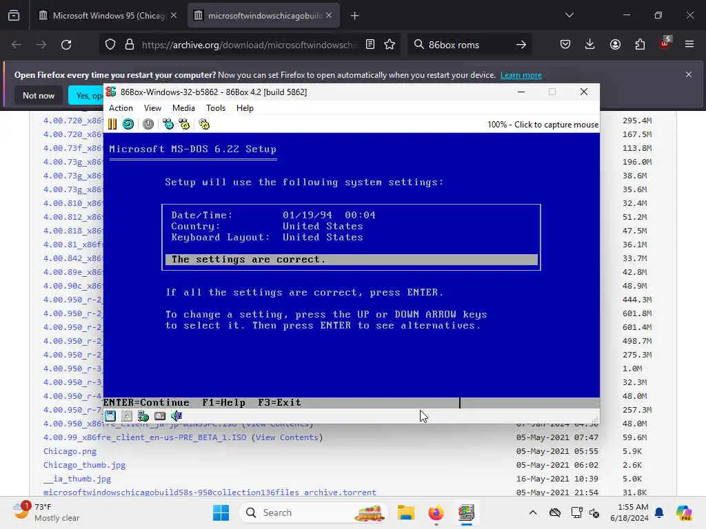This screenshot has width=706, height=529.
Task: Click the ACPI shutdown power icon
Action: [148, 124]
